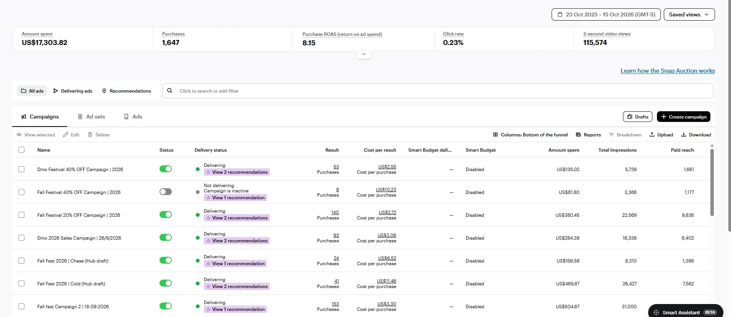Click the Delete trash icon
Viewport: 731px width, 317px height.
(x=90, y=134)
